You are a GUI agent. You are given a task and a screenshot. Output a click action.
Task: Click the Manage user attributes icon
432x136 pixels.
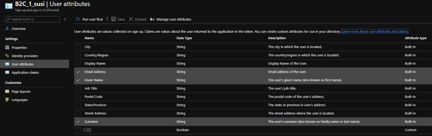pos(152,19)
